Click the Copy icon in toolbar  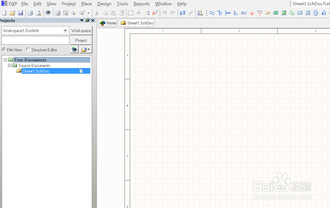click(x=105, y=13)
